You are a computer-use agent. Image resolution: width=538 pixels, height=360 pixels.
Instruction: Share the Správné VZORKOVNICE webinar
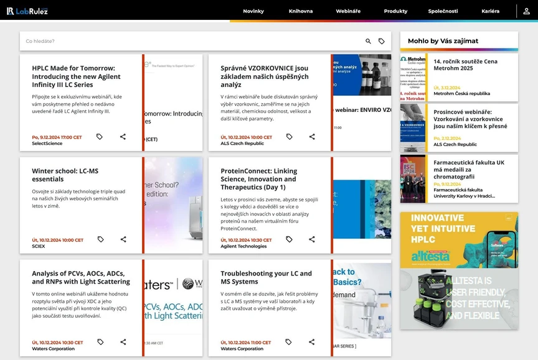tap(312, 137)
